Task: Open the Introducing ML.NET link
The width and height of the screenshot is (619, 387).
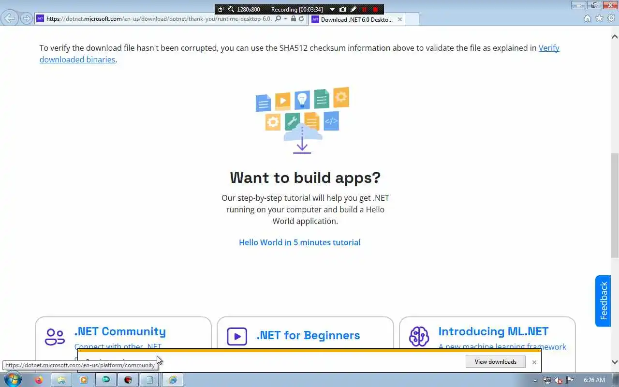Action: point(493,331)
